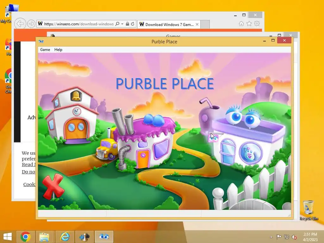Open the clock showing 2:51 PM
Screen dimensions: 324x243
[x=310, y=237]
